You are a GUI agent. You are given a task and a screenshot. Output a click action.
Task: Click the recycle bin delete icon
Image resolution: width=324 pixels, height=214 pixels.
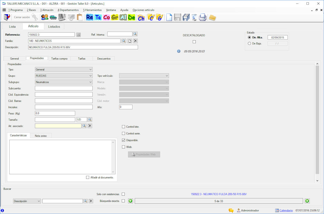click(194, 18)
